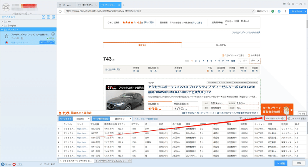Open the 選択ボタン page-number dropdown
The width and height of the screenshot is (308, 167).
click(x=121, y=119)
